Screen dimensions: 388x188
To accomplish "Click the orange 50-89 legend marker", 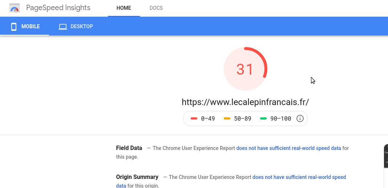I will coord(227,118).
